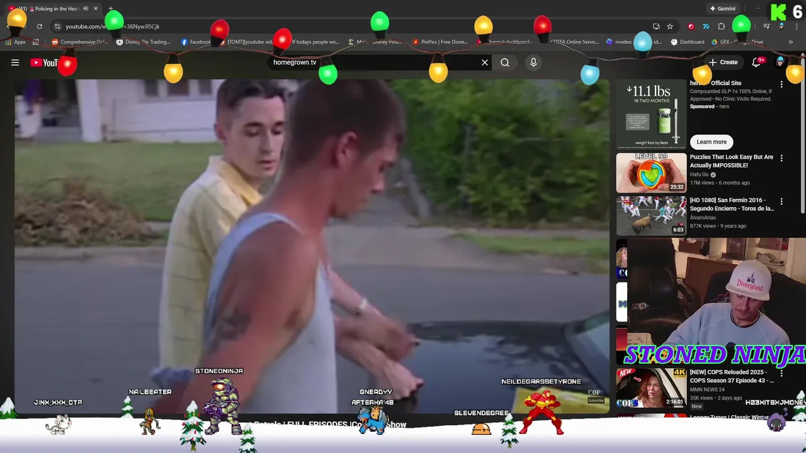This screenshot has height=453, width=806.
Task: Open the blue TV extension icon
Action: tap(706, 26)
